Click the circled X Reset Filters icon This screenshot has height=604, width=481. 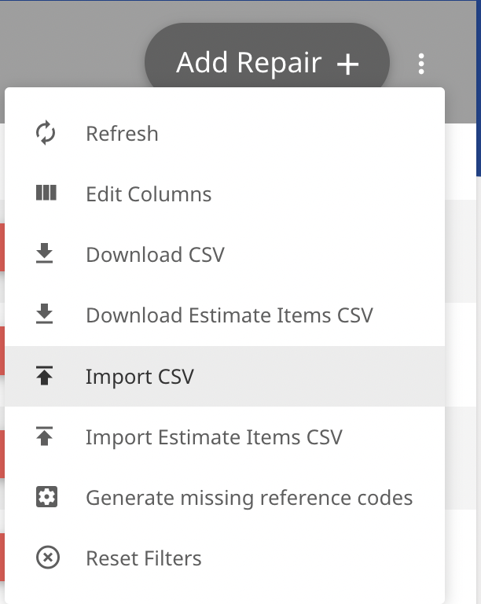(x=48, y=557)
